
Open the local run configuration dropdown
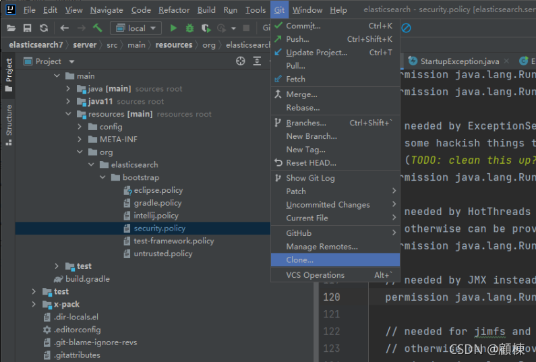click(136, 28)
